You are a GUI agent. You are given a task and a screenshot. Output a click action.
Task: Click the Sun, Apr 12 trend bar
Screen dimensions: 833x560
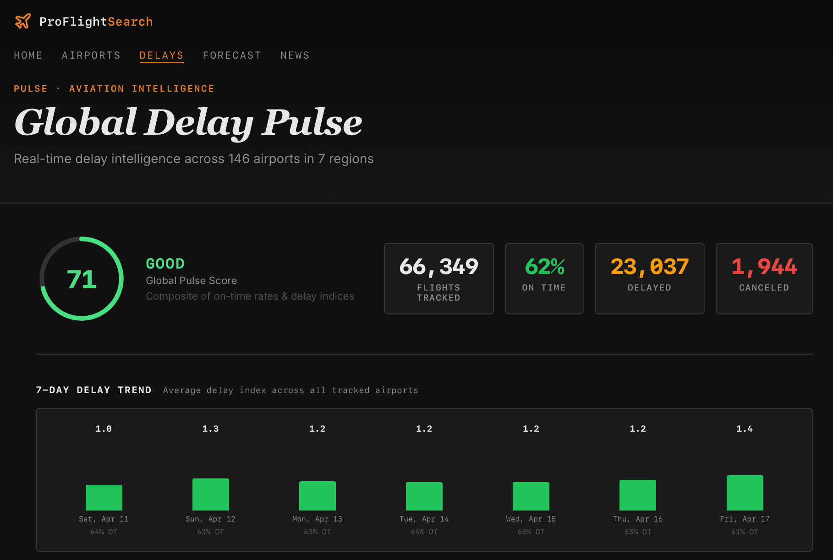pos(211,494)
